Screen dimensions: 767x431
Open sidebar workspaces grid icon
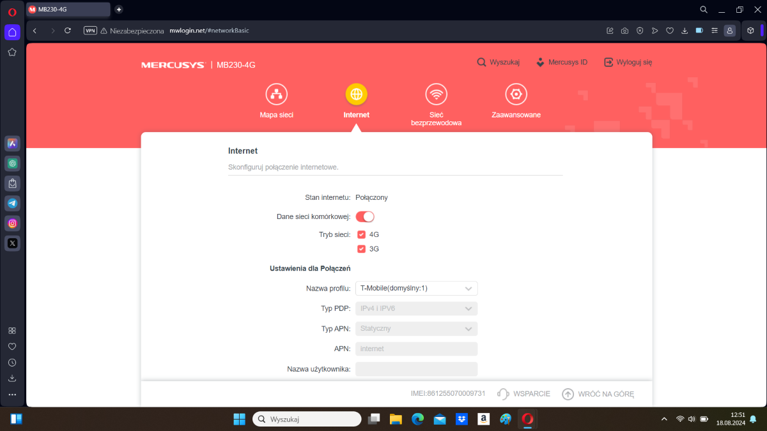tap(12, 331)
